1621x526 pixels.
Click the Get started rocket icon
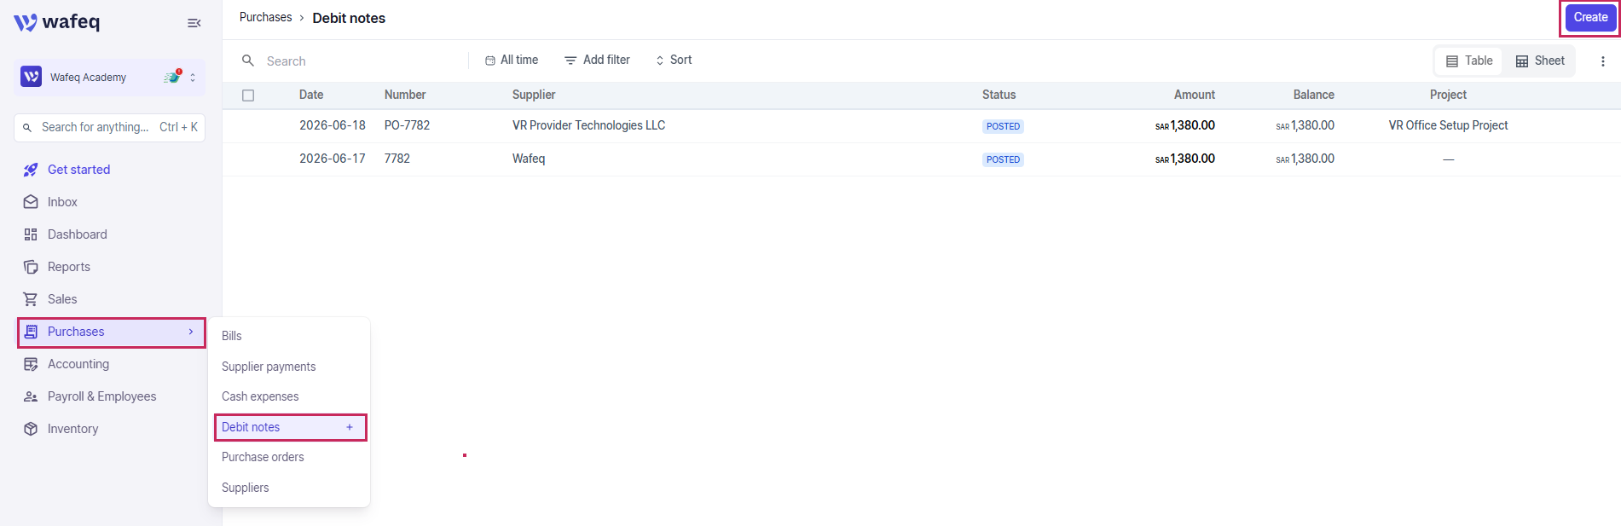pyautogui.click(x=31, y=170)
